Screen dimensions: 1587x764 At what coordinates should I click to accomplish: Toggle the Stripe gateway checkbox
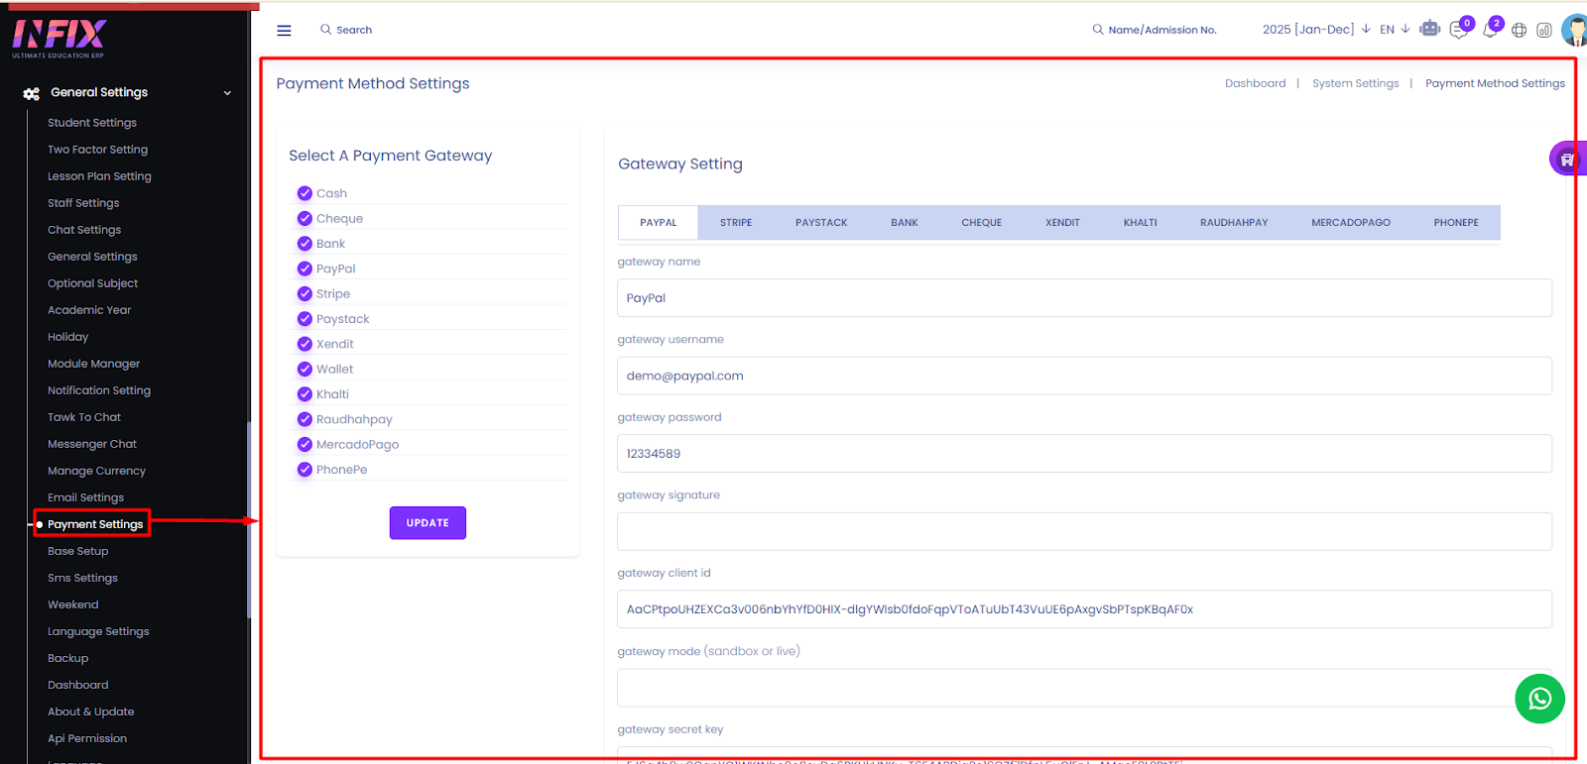click(305, 293)
